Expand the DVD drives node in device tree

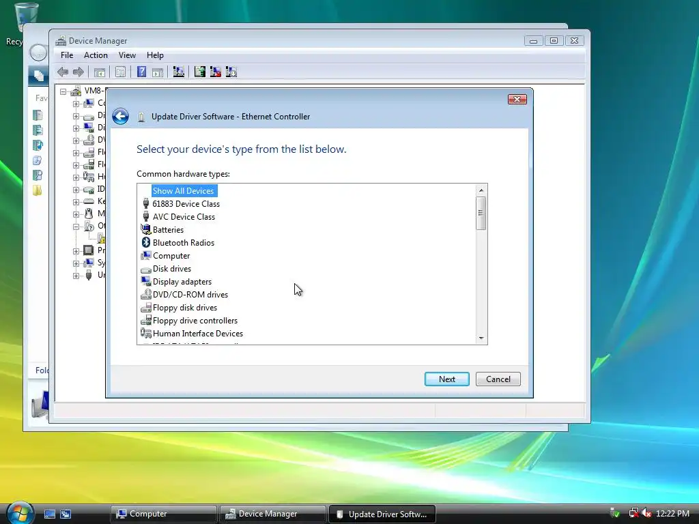click(76, 141)
